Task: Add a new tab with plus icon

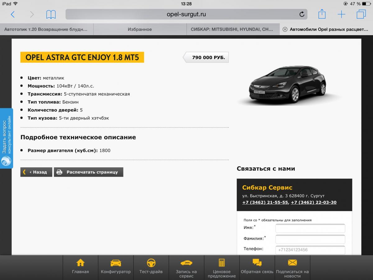Action: click(x=341, y=14)
